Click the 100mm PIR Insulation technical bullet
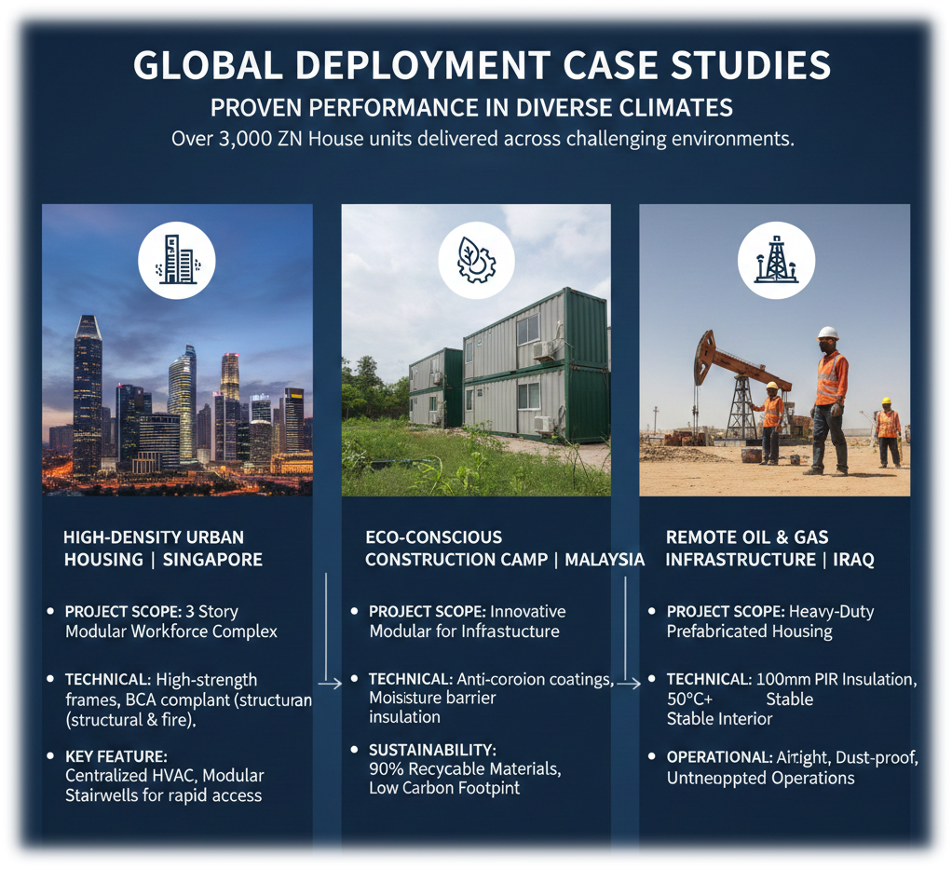This screenshot has height=869, width=952. point(792,699)
